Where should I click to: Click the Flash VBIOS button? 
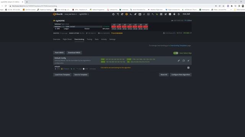pyautogui.click(x=59, y=53)
